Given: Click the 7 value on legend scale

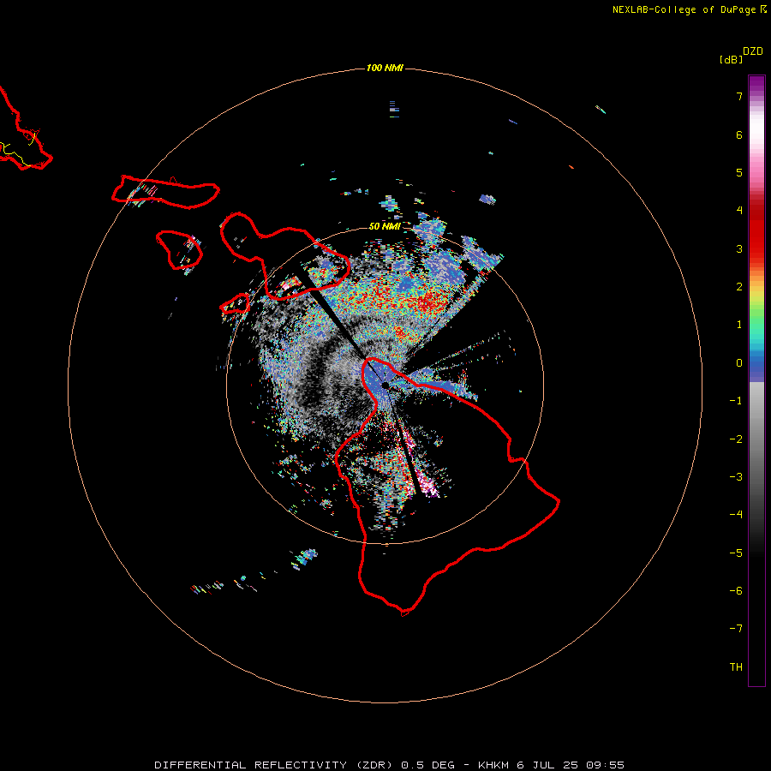Looking at the screenshot, I should click(739, 96).
